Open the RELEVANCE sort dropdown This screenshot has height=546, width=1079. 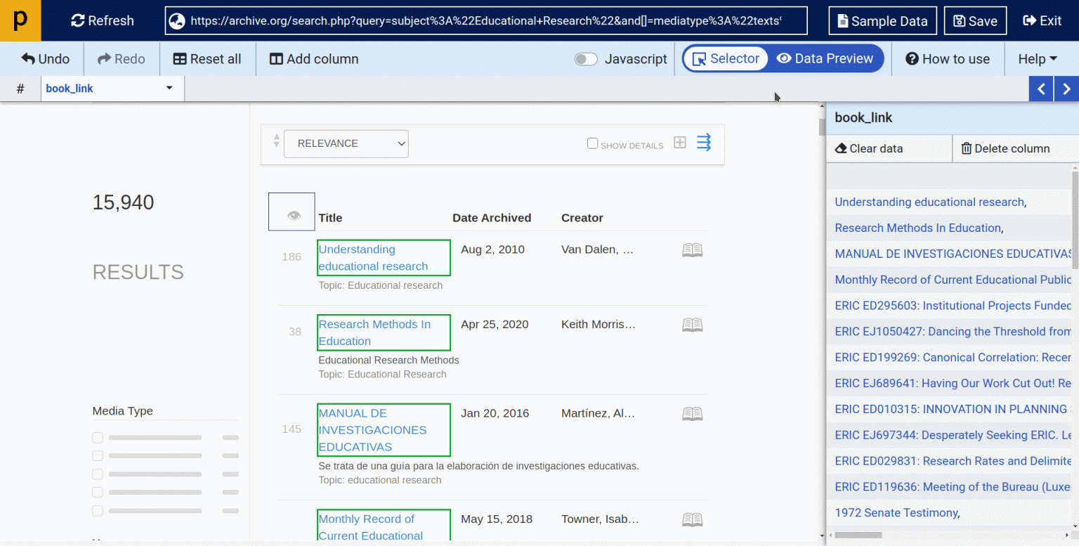(346, 143)
